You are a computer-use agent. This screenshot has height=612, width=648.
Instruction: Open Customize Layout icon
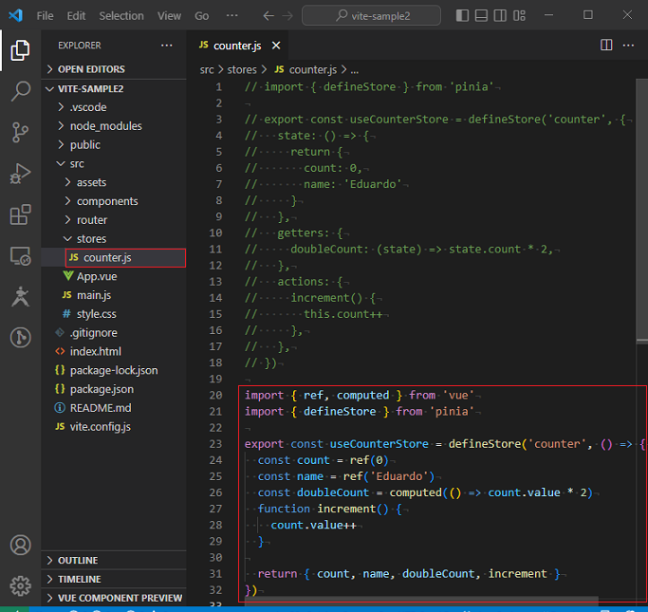tap(519, 16)
